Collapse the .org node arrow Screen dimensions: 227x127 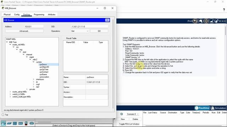coord(17,49)
